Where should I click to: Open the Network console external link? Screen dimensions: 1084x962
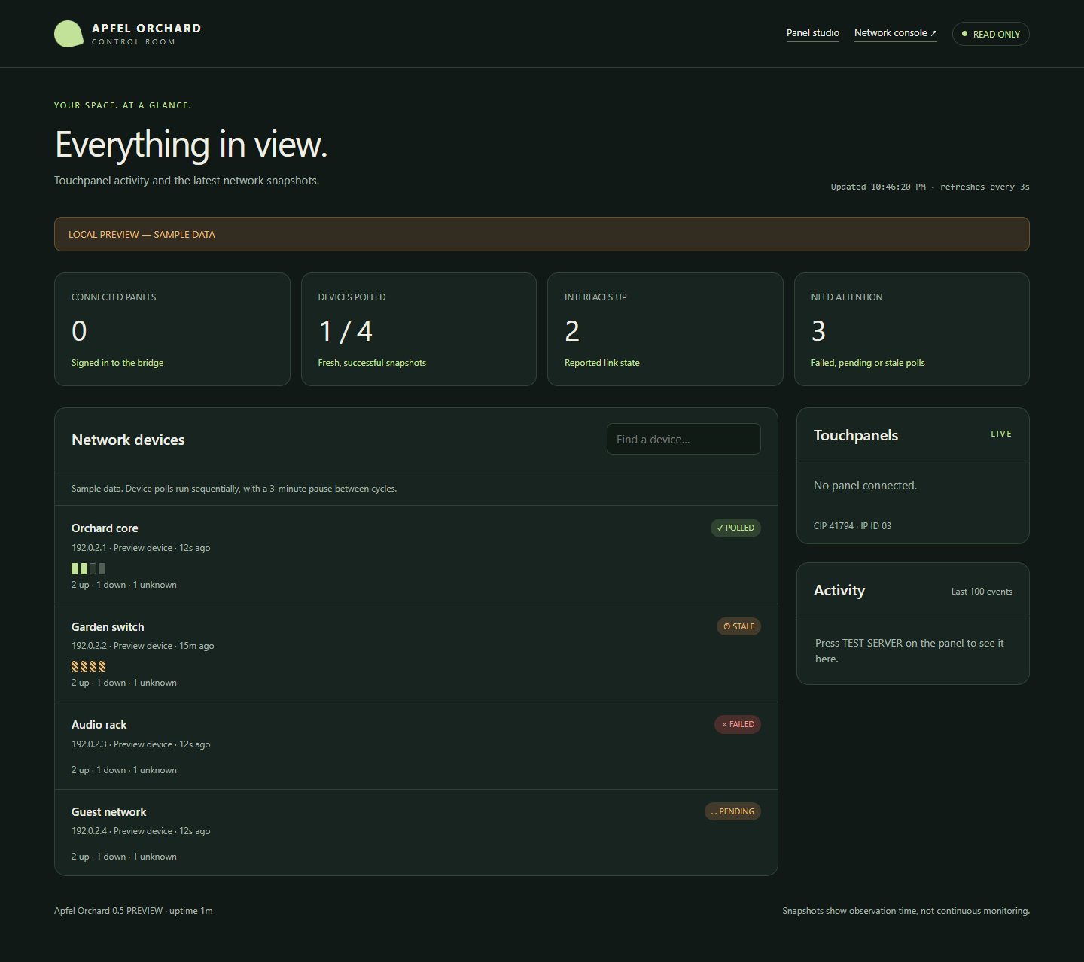pyautogui.click(x=896, y=33)
